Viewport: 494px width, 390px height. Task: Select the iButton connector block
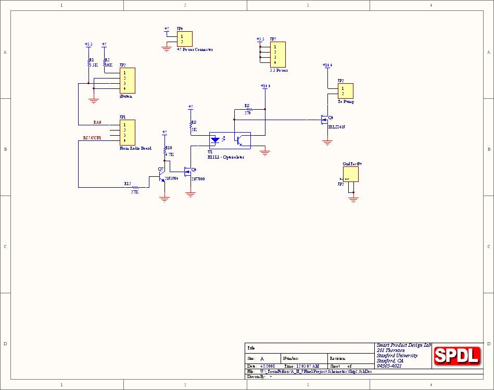click(x=127, y=80)
